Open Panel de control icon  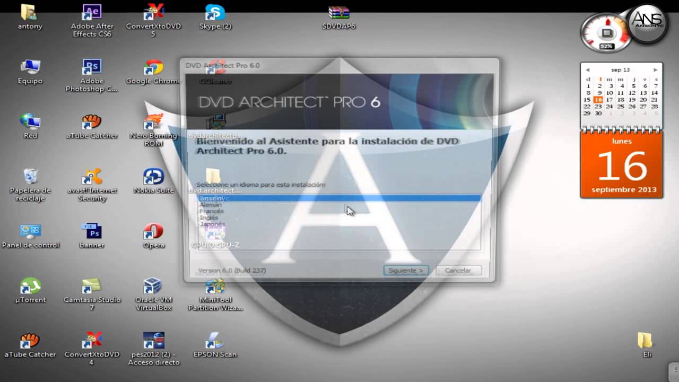30,236
